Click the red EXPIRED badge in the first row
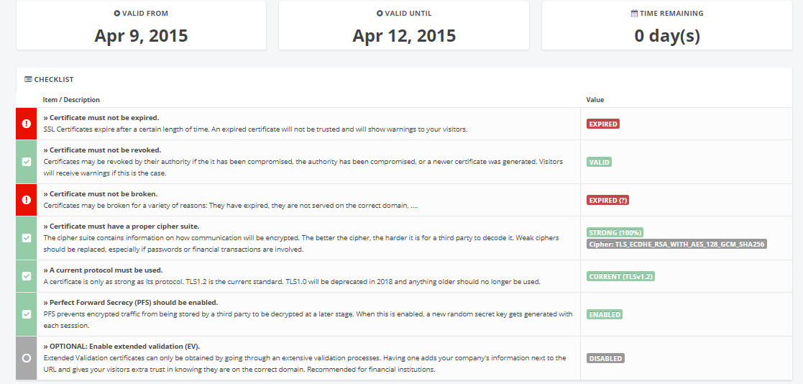 point(602,124)
